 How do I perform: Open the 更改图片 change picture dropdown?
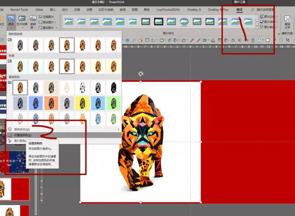[x=47, y=22]
